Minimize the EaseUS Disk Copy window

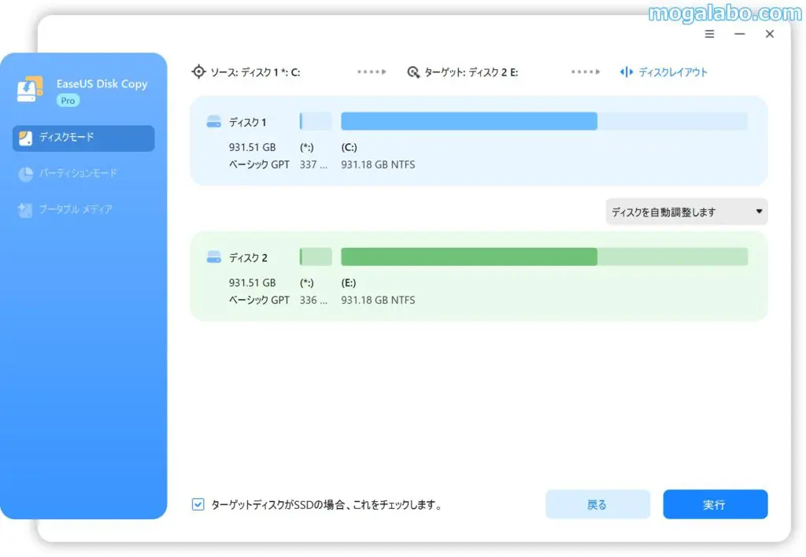tap(739, 35)
